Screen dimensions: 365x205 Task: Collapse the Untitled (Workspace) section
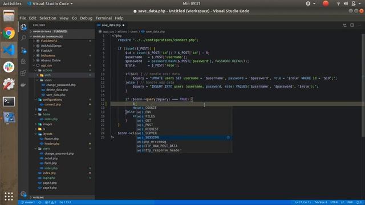tap(62, 36)
